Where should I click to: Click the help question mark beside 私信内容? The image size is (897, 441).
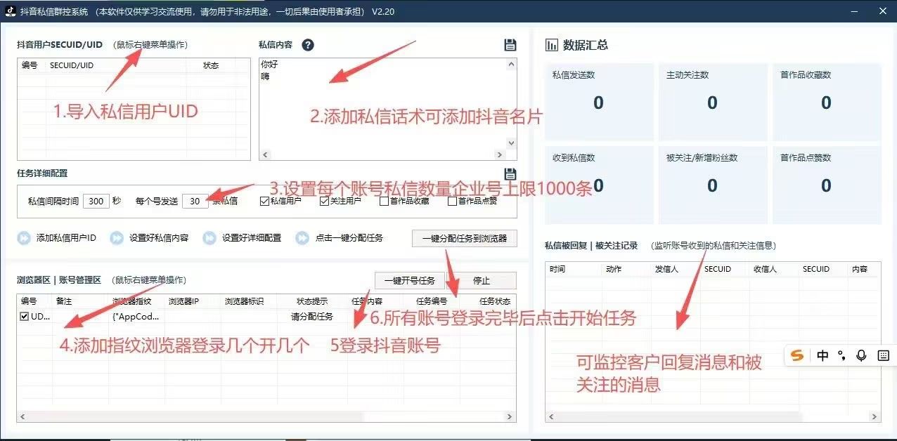tap(307, 45)
